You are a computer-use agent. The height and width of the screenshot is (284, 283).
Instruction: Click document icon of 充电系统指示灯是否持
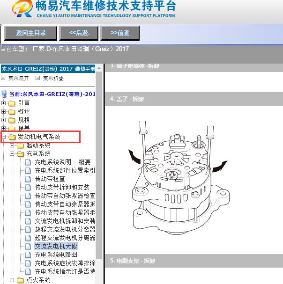[x=28, y=272]
